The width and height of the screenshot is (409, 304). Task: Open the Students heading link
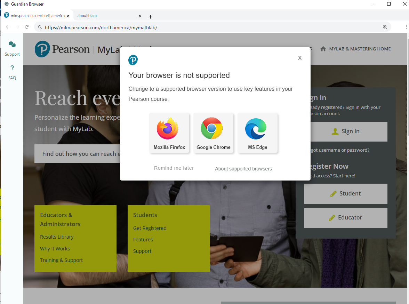[x=145, y=215]
